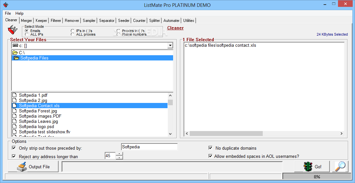This screenshot has height=183, width=355.
Task: Click the ListMate app icon in the title bar
Action: [6, 5]
